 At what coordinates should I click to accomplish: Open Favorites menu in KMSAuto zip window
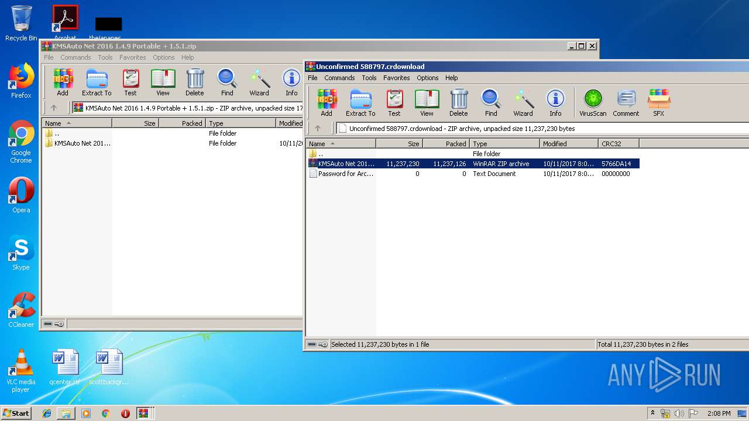133,57
